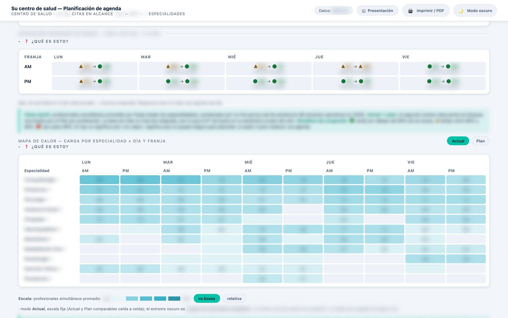This screenshot has width=508, height=318.
Task: Click the Citas en alcance header item
Action: coord(92,14)
